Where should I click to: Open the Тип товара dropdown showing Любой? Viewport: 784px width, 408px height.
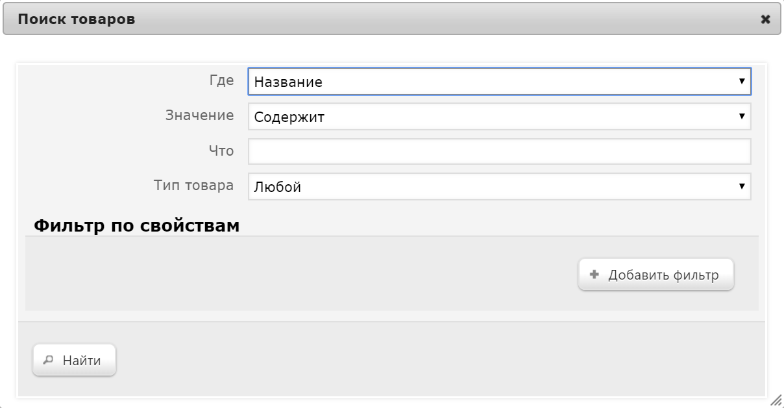pos(493,187)
